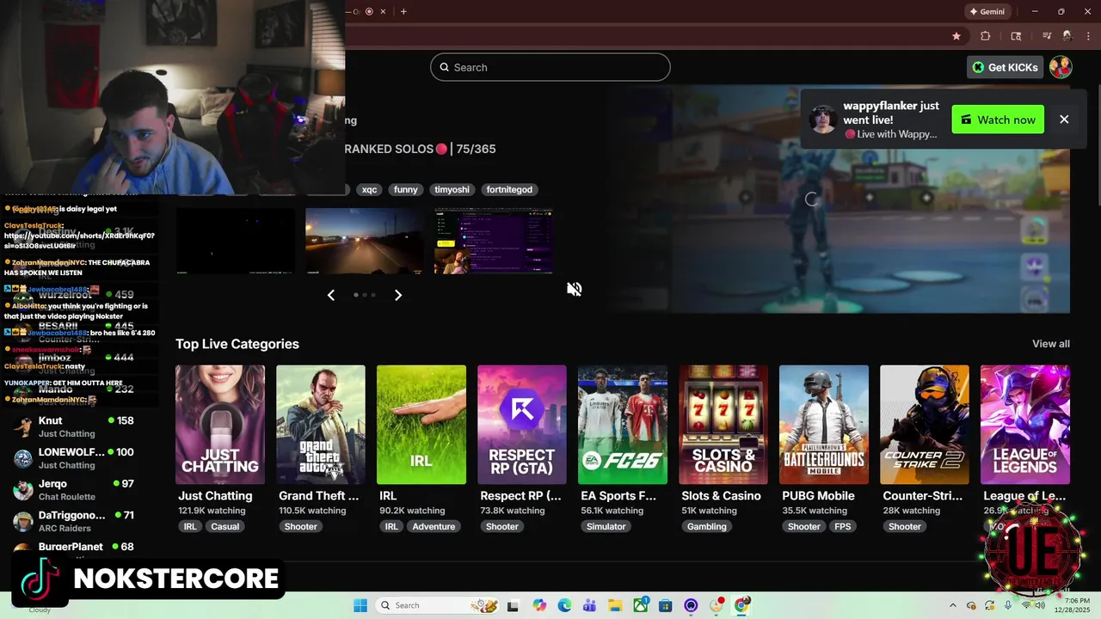The width and height of the screenshot is (1101, 619).
Task: Dismiss the wappyflanker live notification
Action: [x=1064, y=120]
